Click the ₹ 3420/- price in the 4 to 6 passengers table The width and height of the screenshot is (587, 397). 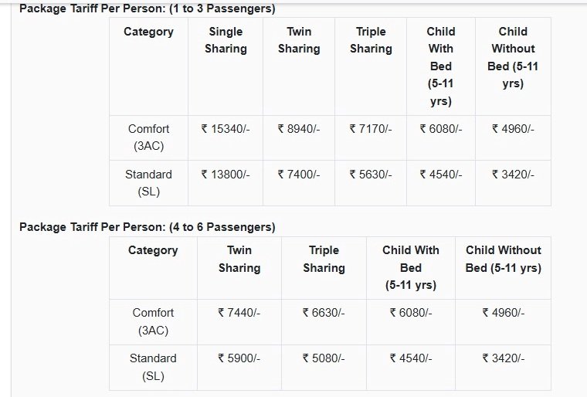point(504,358)
